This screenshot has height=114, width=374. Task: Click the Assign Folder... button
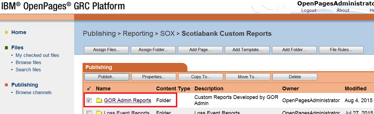(x=153, y=50)
